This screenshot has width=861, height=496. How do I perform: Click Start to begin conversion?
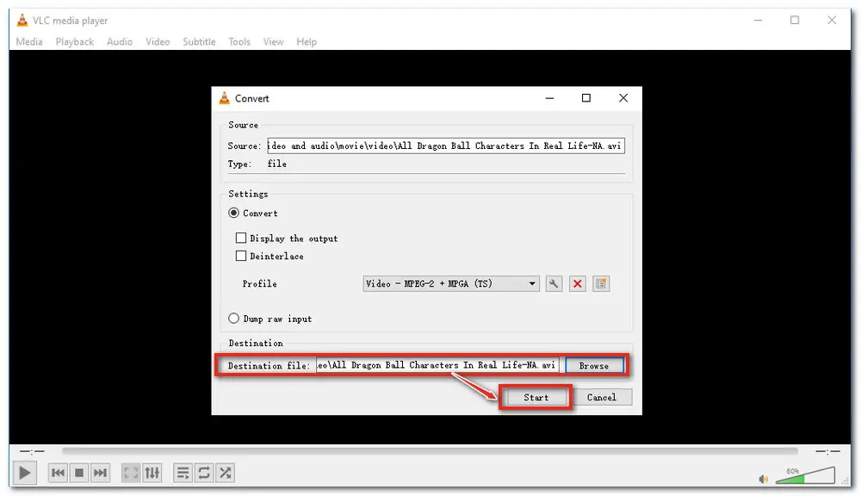pos(536,397)
